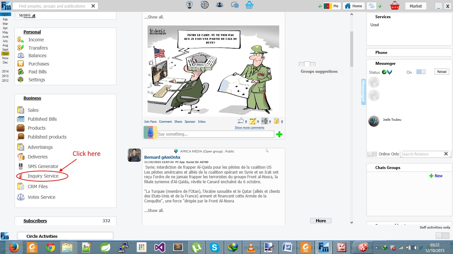Viewport: 453px width, 254px height.
Task: Clear the Search Relation field with X
Action: [x=446, y=154]
